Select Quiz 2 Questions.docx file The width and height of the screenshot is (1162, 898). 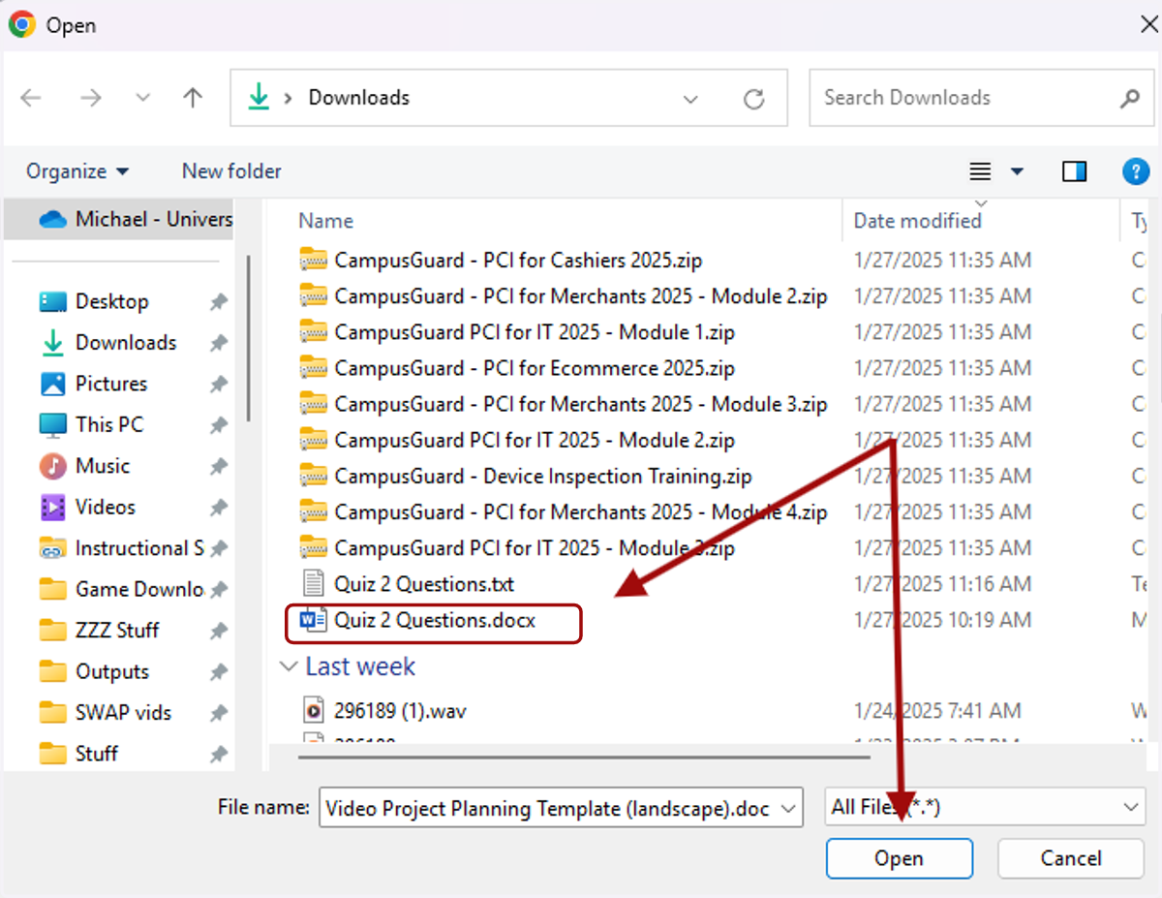pyautogui.click(x=435, y=621)
